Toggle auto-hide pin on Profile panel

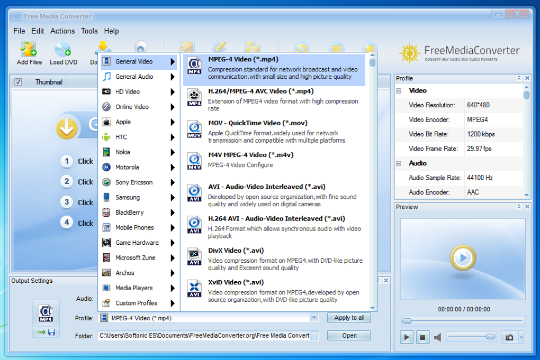point(519,78)
